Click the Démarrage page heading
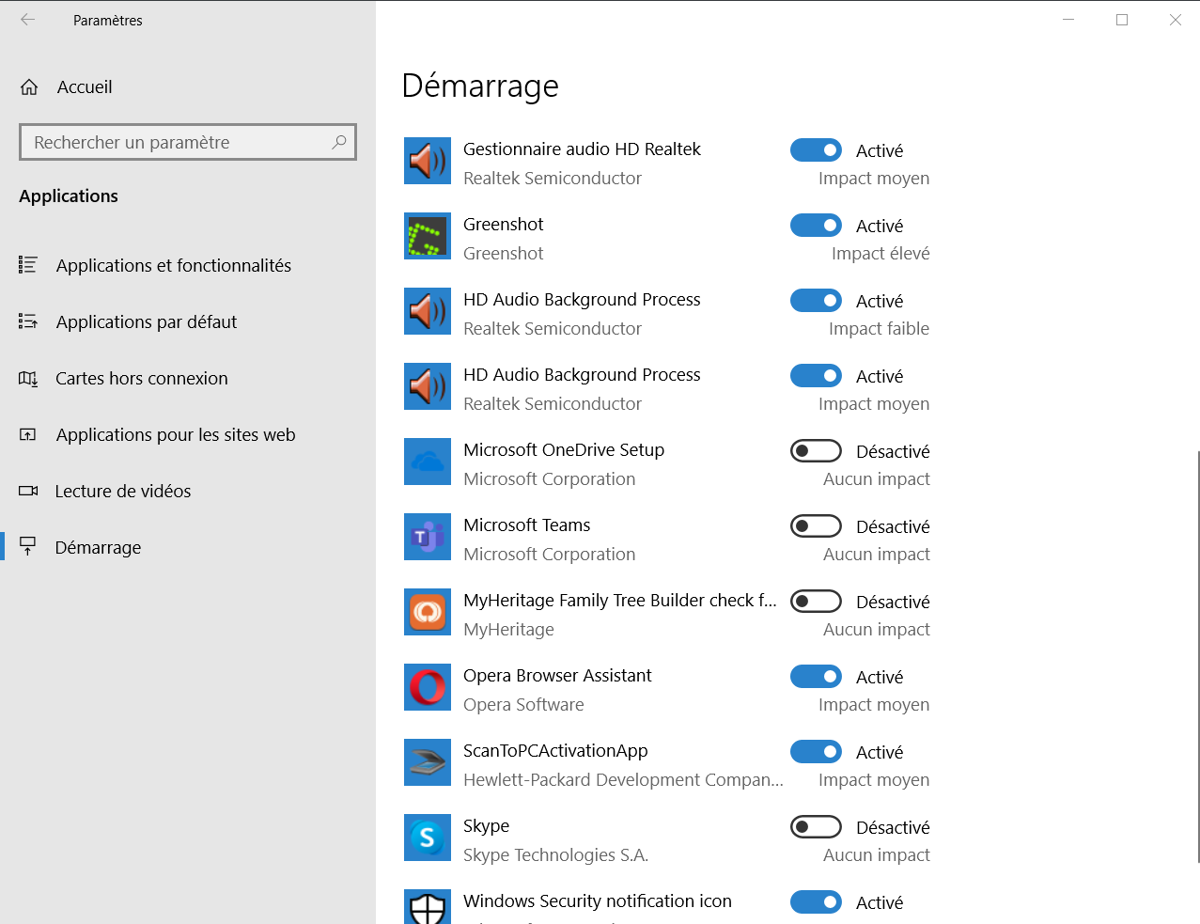The width and height of the screenshot is (1200, 924). 480,86
